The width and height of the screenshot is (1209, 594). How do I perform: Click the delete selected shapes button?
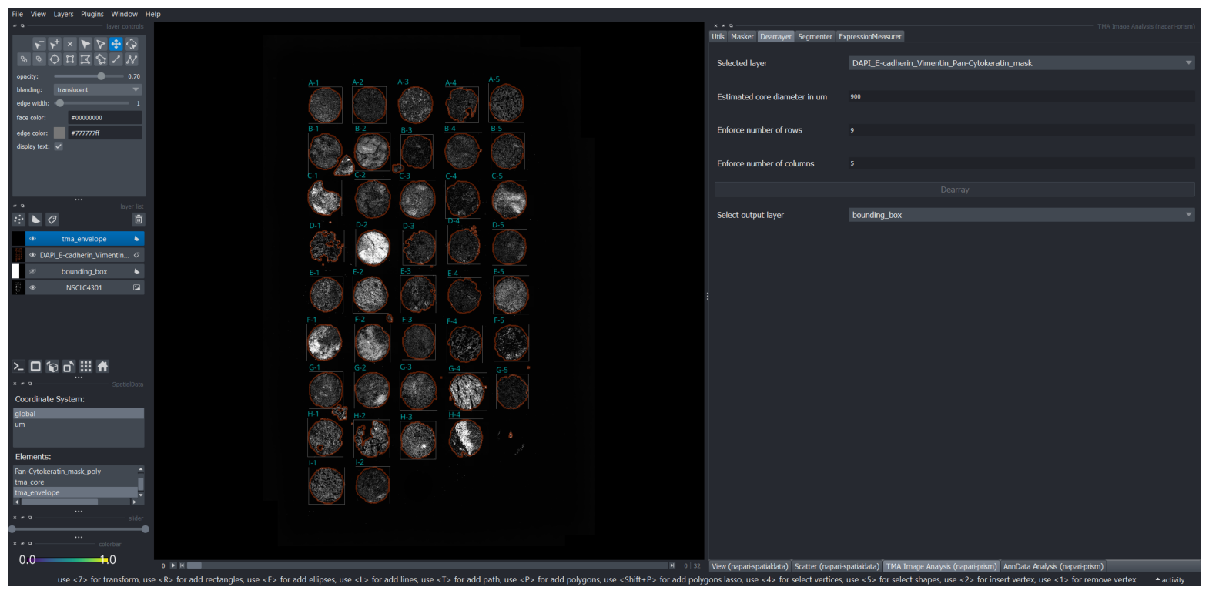click(x=70, y=45)
